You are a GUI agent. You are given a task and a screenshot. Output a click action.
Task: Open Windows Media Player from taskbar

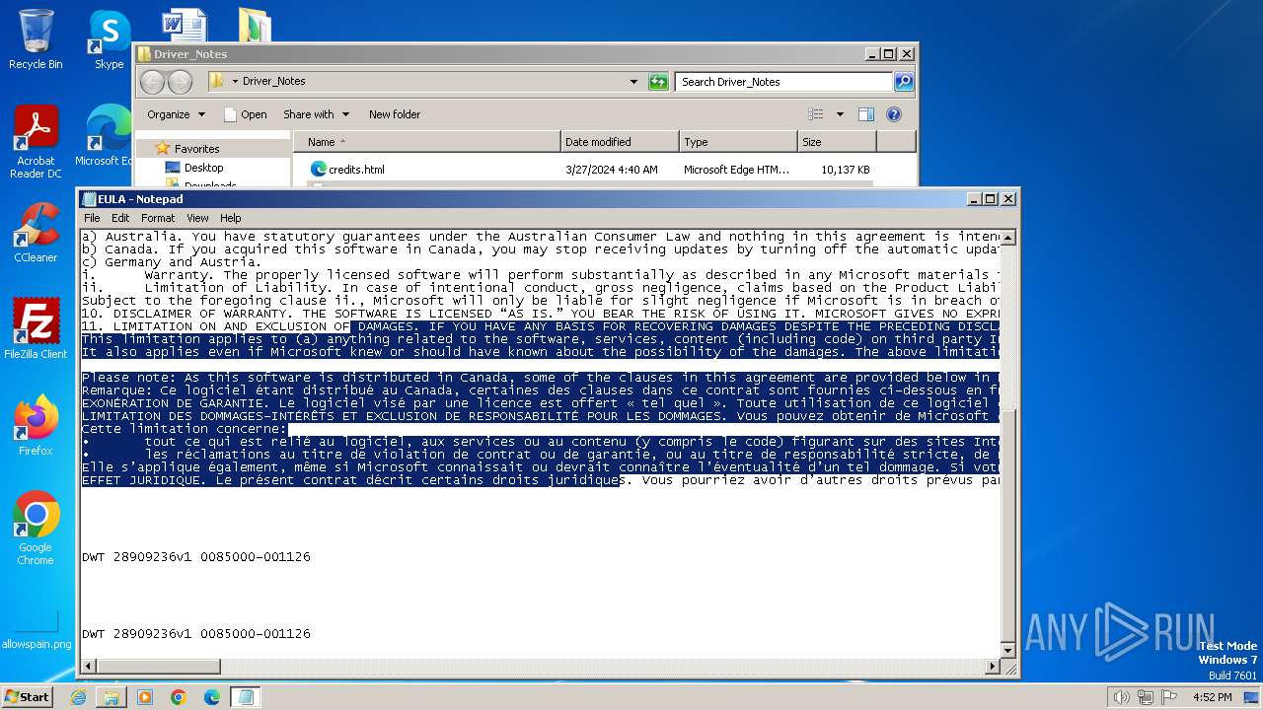tap(145, 697)
